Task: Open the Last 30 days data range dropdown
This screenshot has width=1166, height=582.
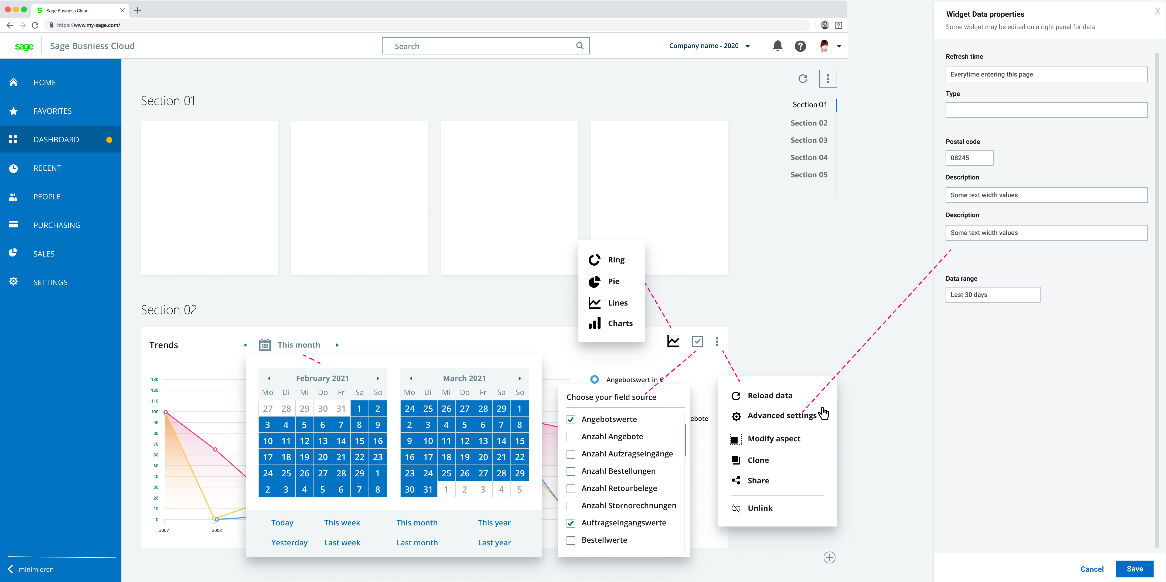Action: click(x=993, y=295)
